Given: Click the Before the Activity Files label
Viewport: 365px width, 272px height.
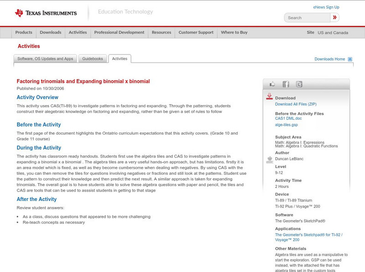Looking at the screenshot, I should click(299, 114).
